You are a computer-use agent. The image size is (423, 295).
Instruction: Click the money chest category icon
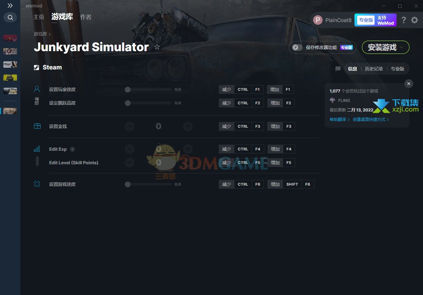[37, 126]
